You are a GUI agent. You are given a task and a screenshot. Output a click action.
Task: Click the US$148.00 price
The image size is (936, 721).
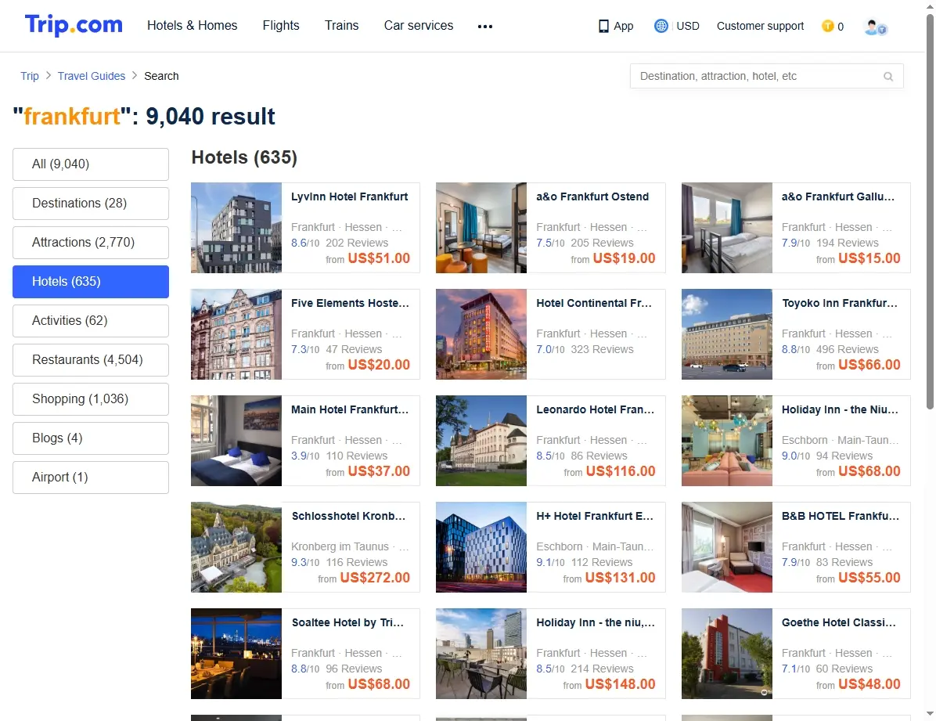tap(621, 684)
